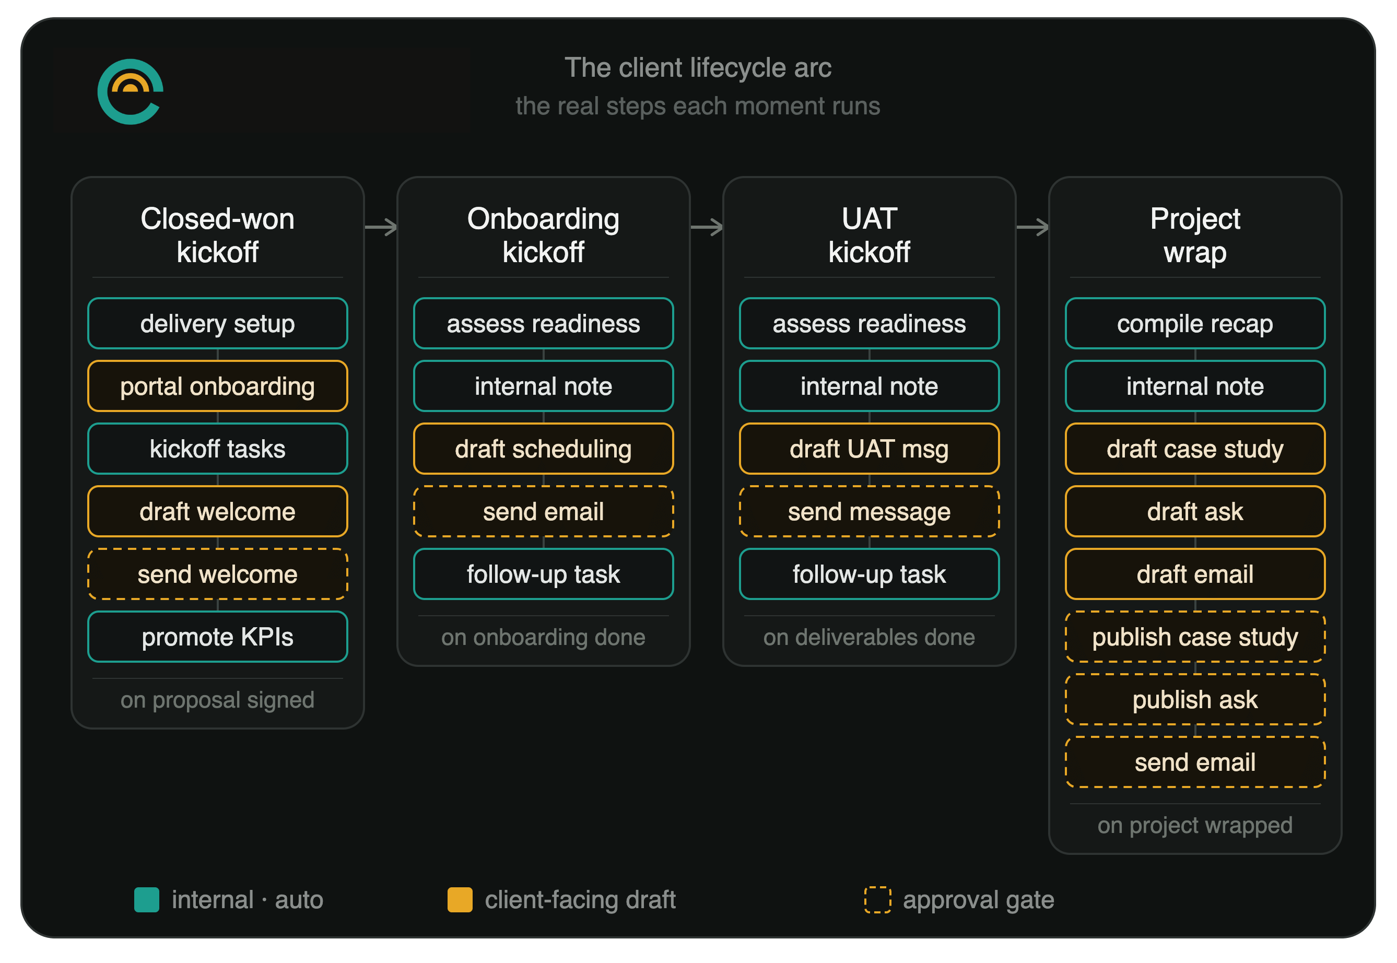Click the on proposal signed trigger label

point(217,700)
